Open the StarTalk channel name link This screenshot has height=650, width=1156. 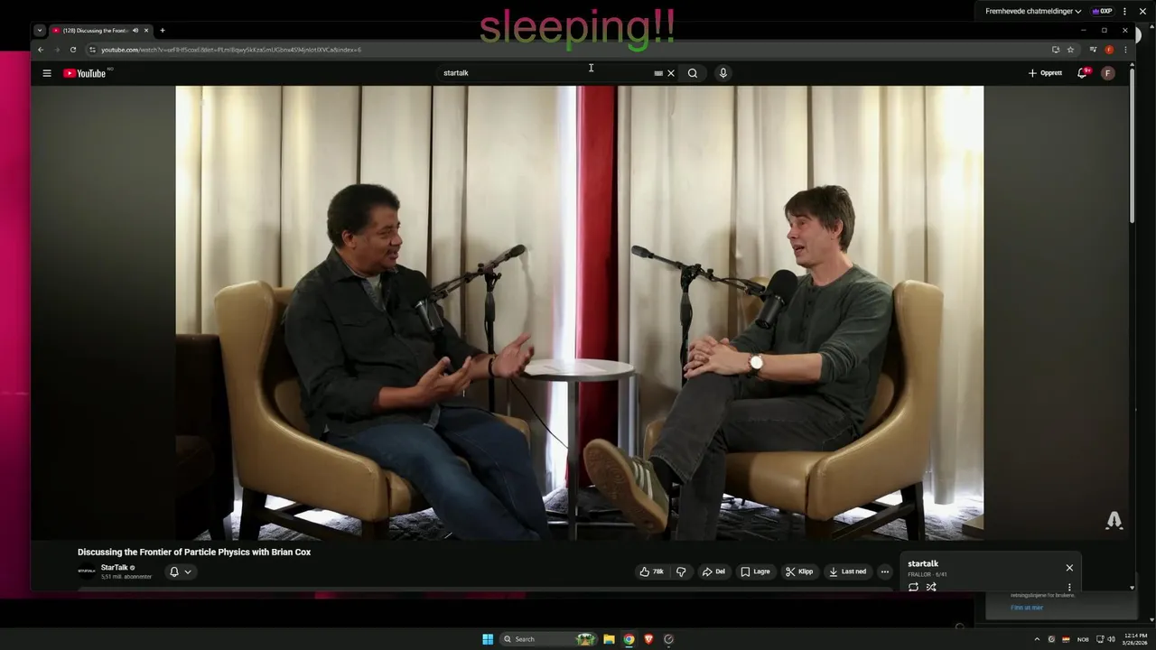click(115, 567)
